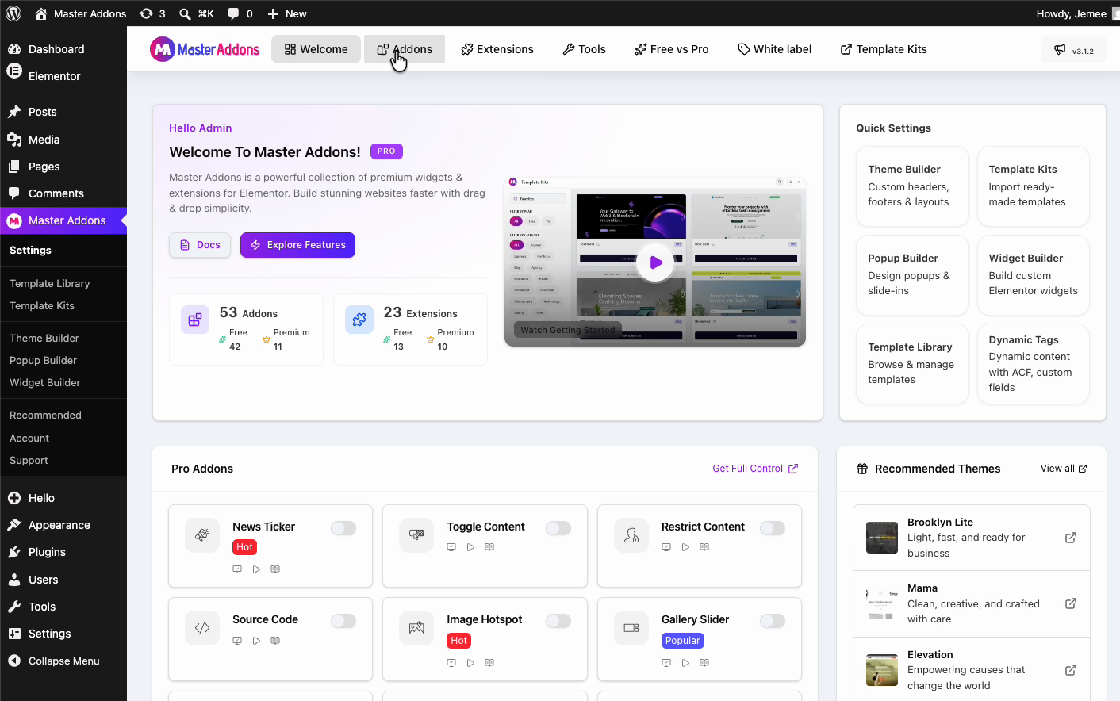This screenshot has height=701, width=1120.
Task: Open Plugins in the sidebar
Action: 63,552
